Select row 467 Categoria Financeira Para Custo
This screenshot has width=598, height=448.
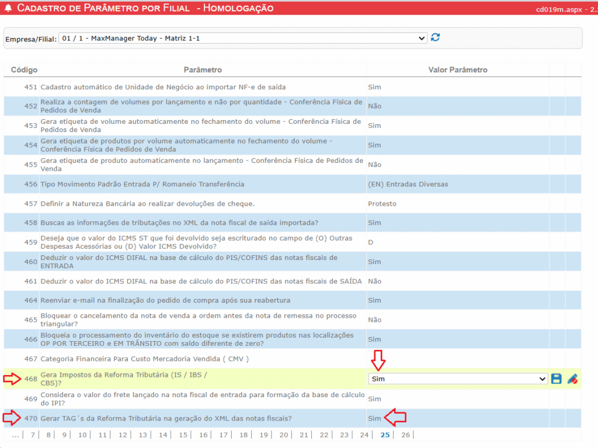point(144,359)
